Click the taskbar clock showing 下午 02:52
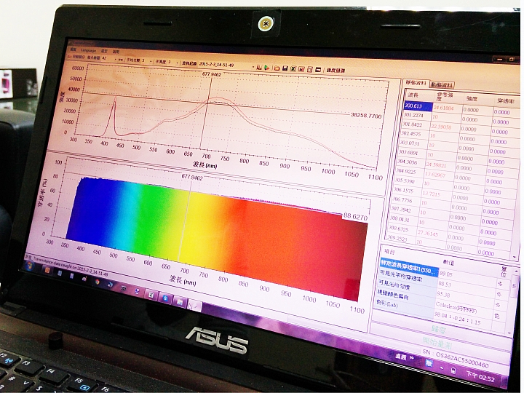The image size is (524, 393). coord(480,377)
